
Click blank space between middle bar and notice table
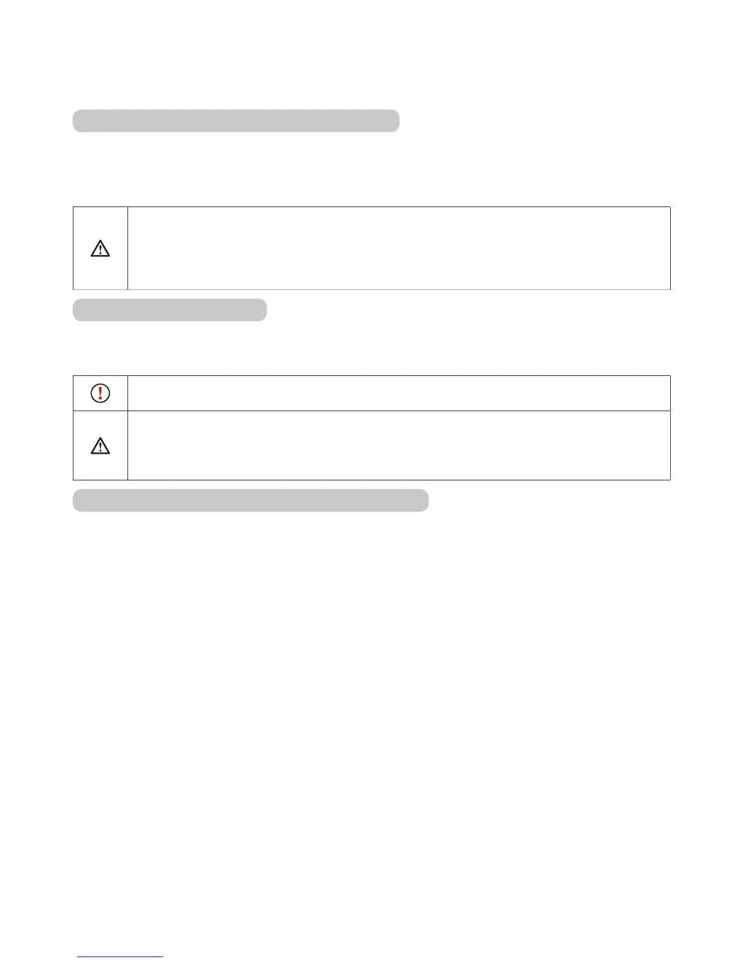point(364,349)
